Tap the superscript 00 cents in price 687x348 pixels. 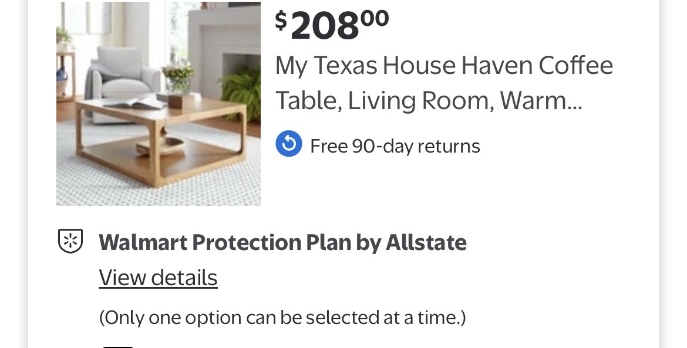tap(375, 17)
